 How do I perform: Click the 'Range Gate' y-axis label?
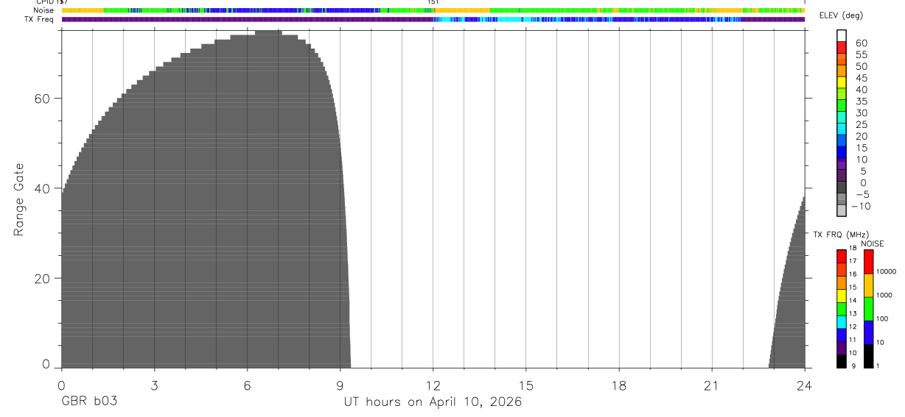coord(19,199)
